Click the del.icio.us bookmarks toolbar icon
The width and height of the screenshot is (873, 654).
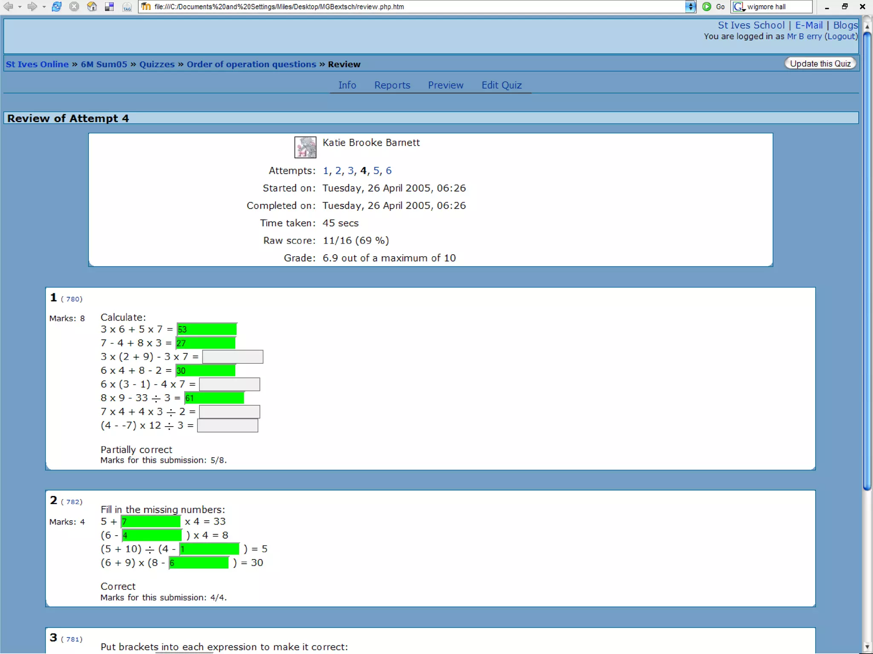point(110,6)
